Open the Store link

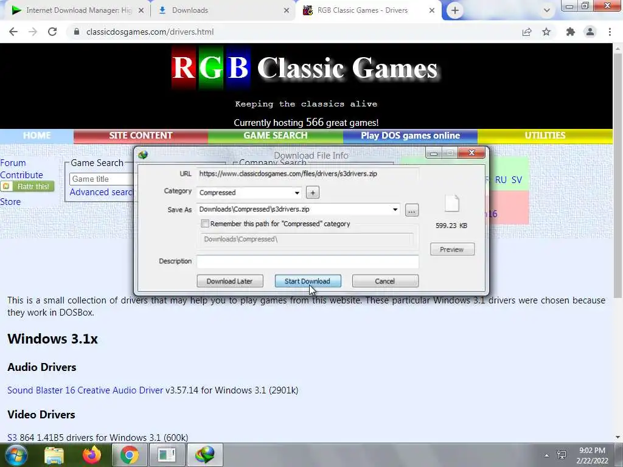click(10, 202)
